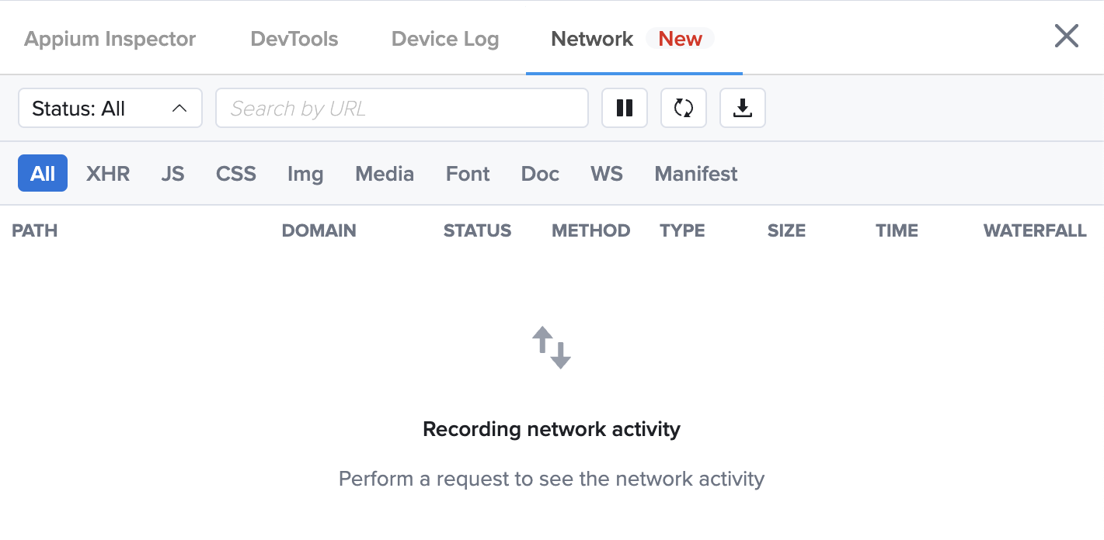Enable the All requests filter
The width and height of the screenshot is (1104, 540).
42,173
